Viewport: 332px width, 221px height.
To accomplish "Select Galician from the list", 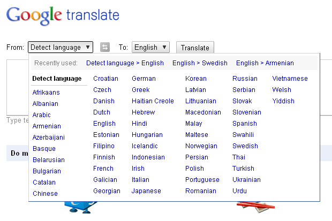I will click(105, 179).
